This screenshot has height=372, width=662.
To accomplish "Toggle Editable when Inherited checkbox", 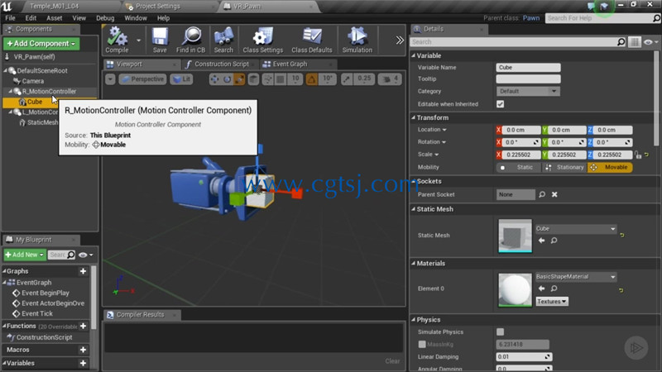I will tap(501, 104).
